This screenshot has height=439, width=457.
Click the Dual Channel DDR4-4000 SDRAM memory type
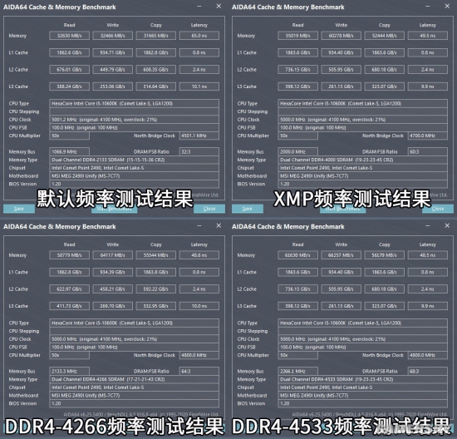363,160
